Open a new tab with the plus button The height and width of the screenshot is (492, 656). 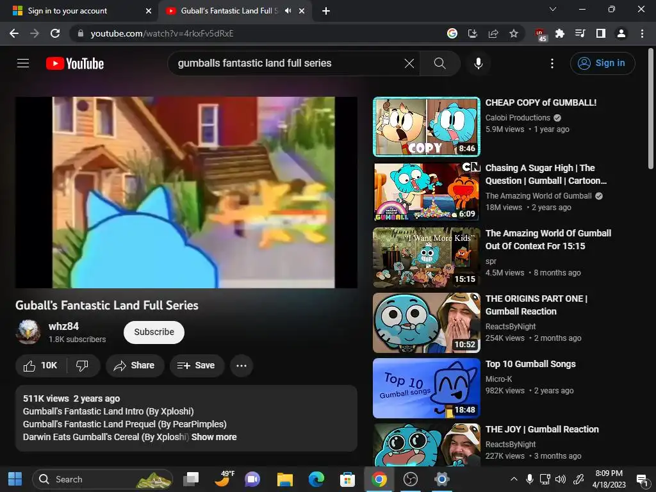tap(326, 11)
